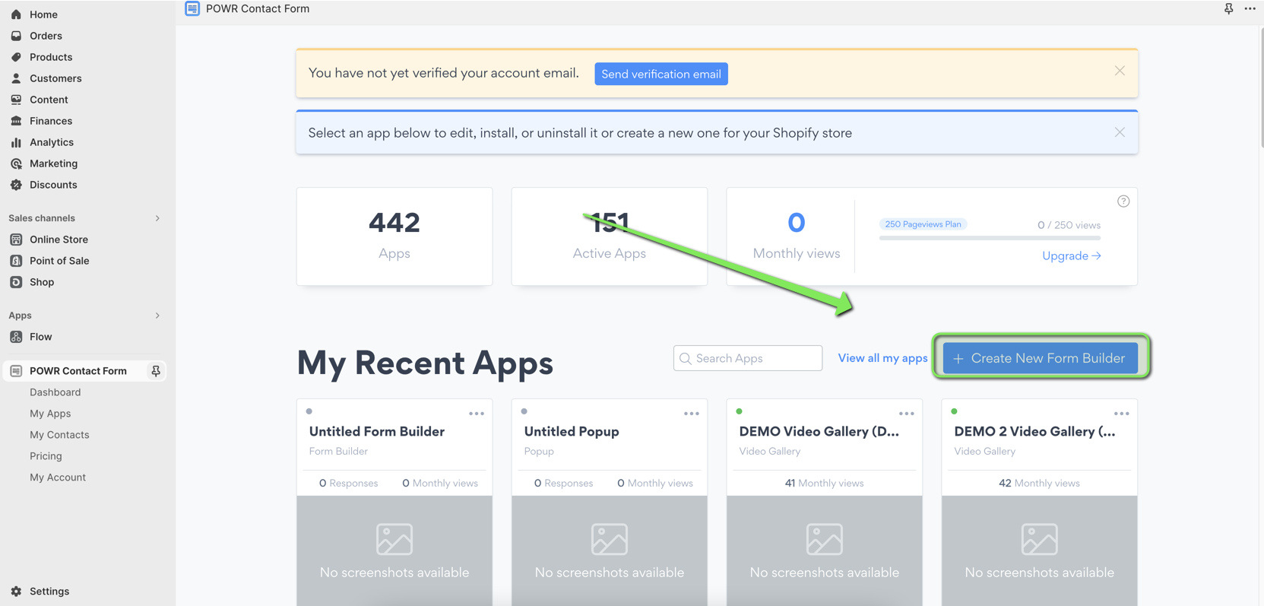Go to Pricing in POWR submenu
Screen dimensions: 1264x606
click(46, 456)
